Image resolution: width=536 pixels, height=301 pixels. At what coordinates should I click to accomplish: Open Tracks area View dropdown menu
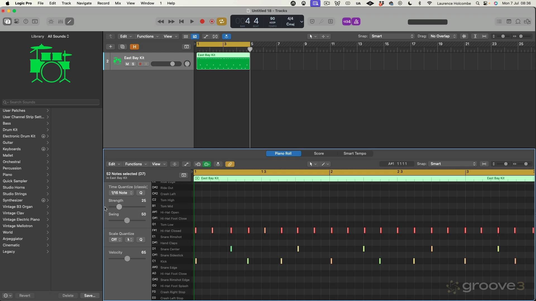coord(170,37)
